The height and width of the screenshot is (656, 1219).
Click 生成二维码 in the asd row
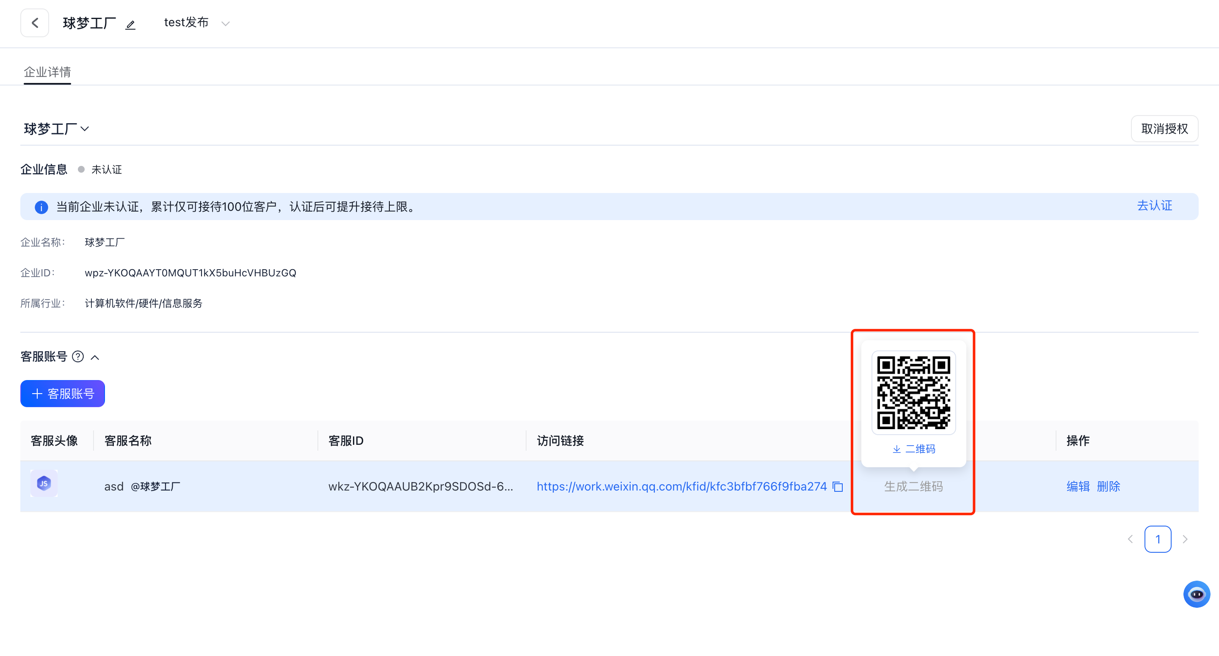pos(913,486)
